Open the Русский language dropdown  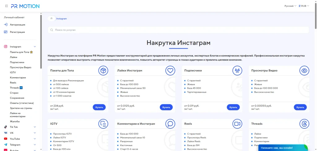(x=290, y=6)
